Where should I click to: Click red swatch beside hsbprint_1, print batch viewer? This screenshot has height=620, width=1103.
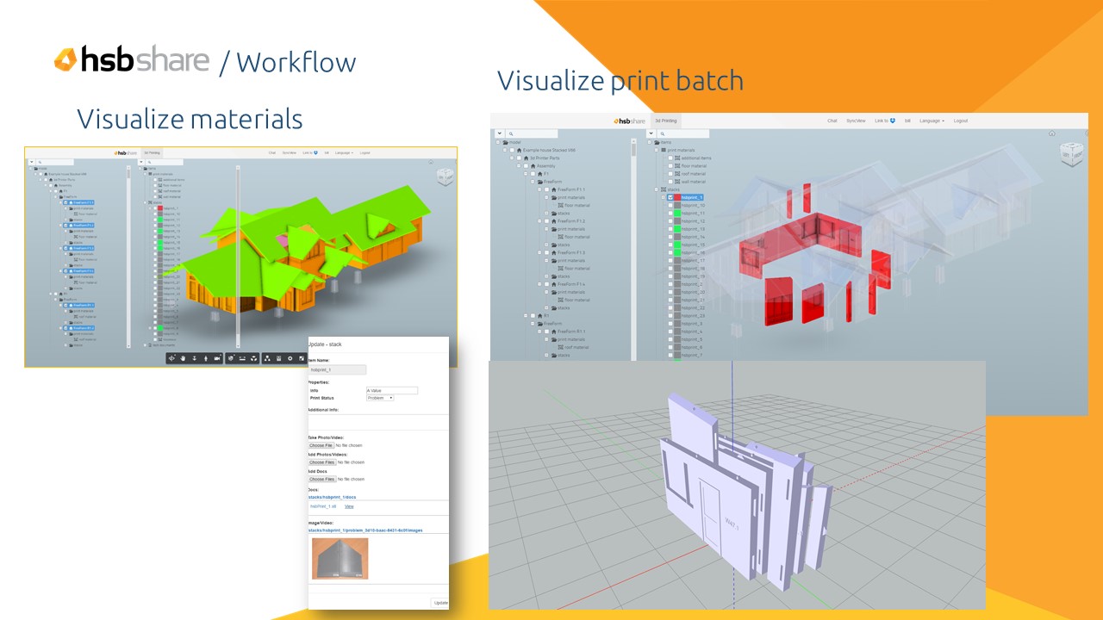click(676, 197)
